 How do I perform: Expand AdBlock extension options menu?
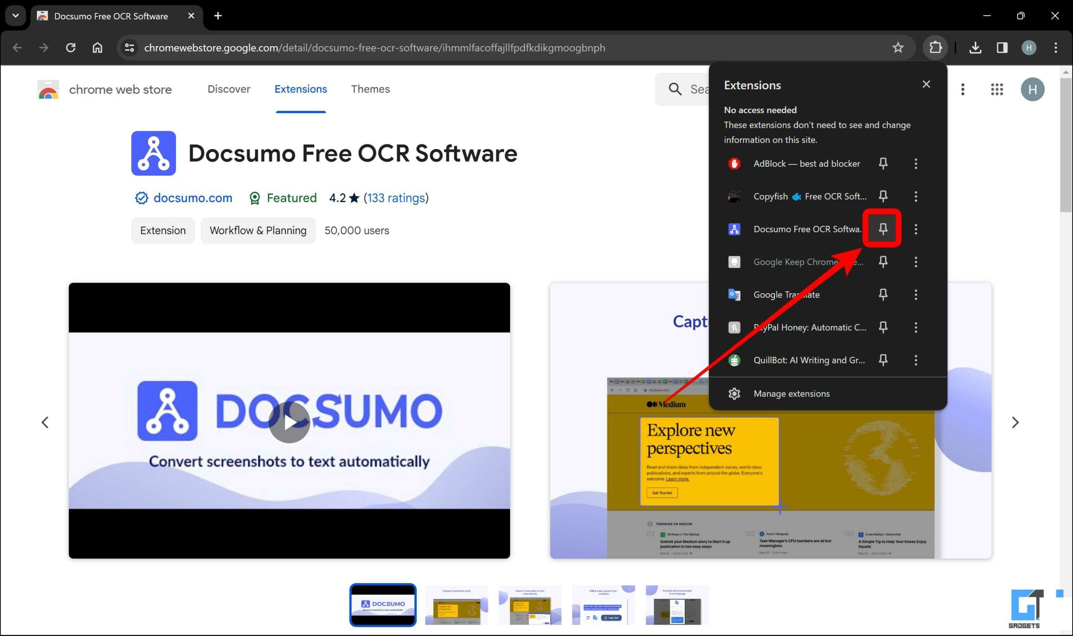915,163
